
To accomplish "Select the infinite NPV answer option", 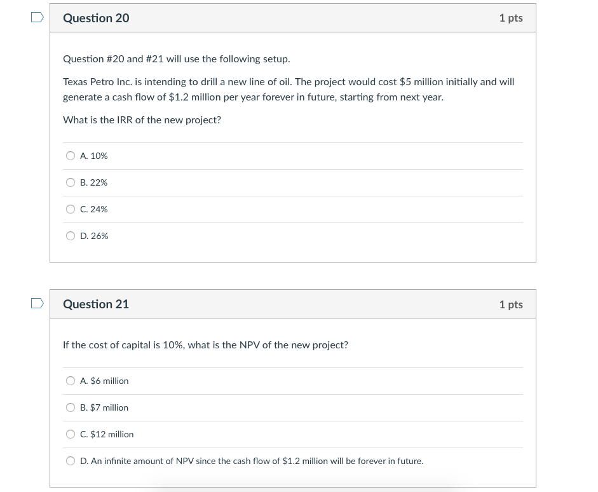I will (71, 461).
